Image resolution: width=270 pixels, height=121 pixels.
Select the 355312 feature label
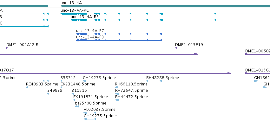coord(68,78)
